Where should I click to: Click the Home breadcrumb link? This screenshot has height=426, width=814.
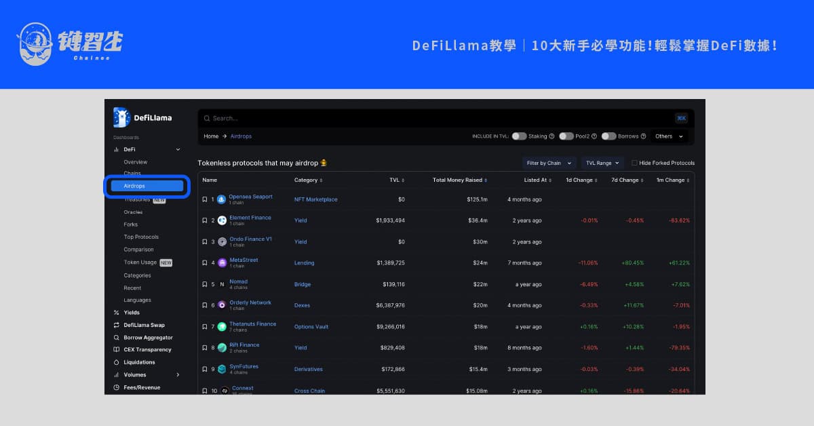click(x=211, y=136)
